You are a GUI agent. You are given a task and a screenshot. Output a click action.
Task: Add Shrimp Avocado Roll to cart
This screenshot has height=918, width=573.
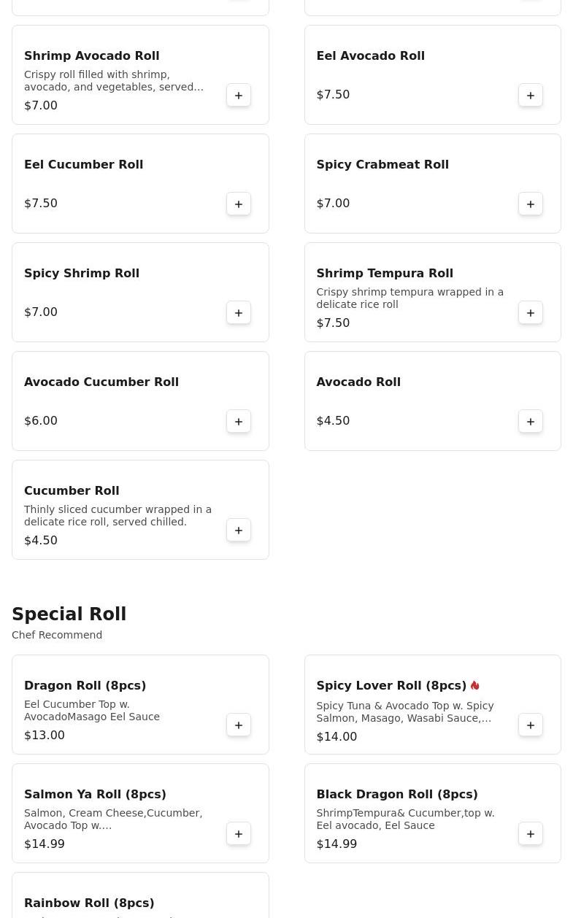click(239, 96)
